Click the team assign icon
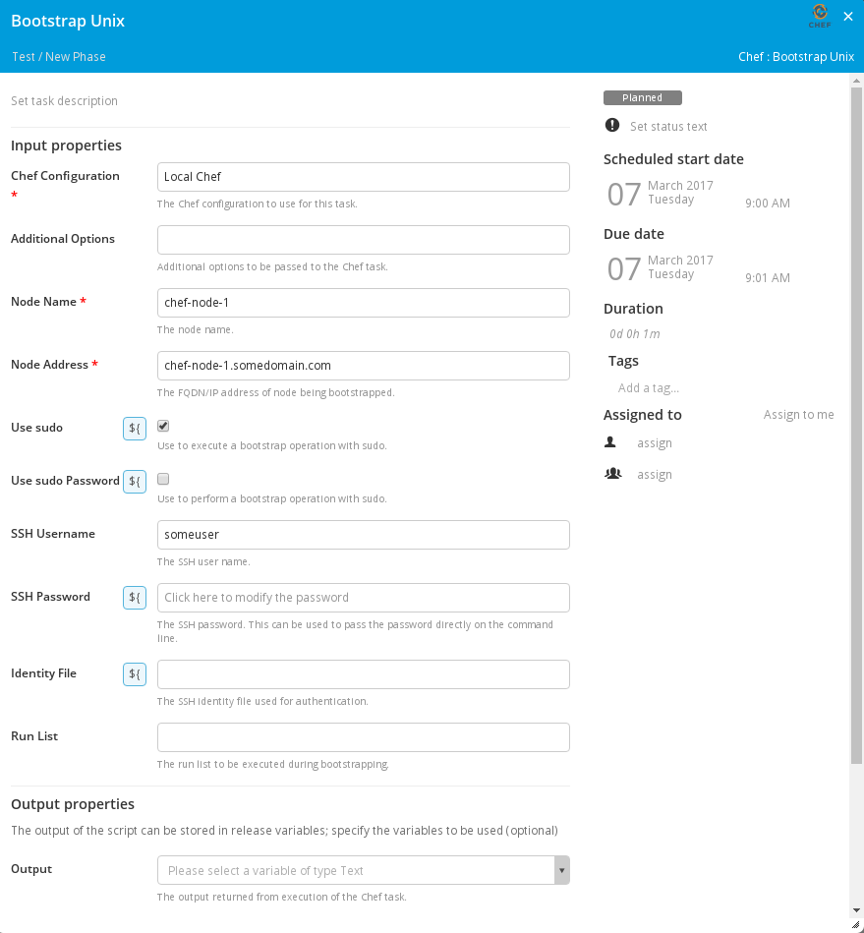 (x=613, y=474)
